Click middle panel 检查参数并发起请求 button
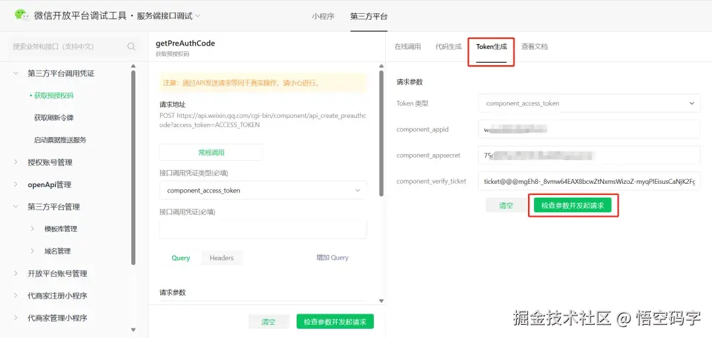The height and width of the screenshot is (338, 712). (335, 322)
